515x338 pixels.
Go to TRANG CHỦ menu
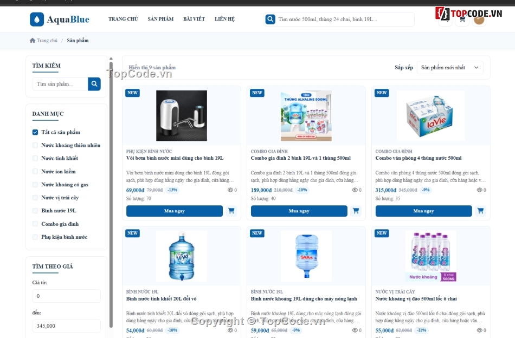(123, 19)
